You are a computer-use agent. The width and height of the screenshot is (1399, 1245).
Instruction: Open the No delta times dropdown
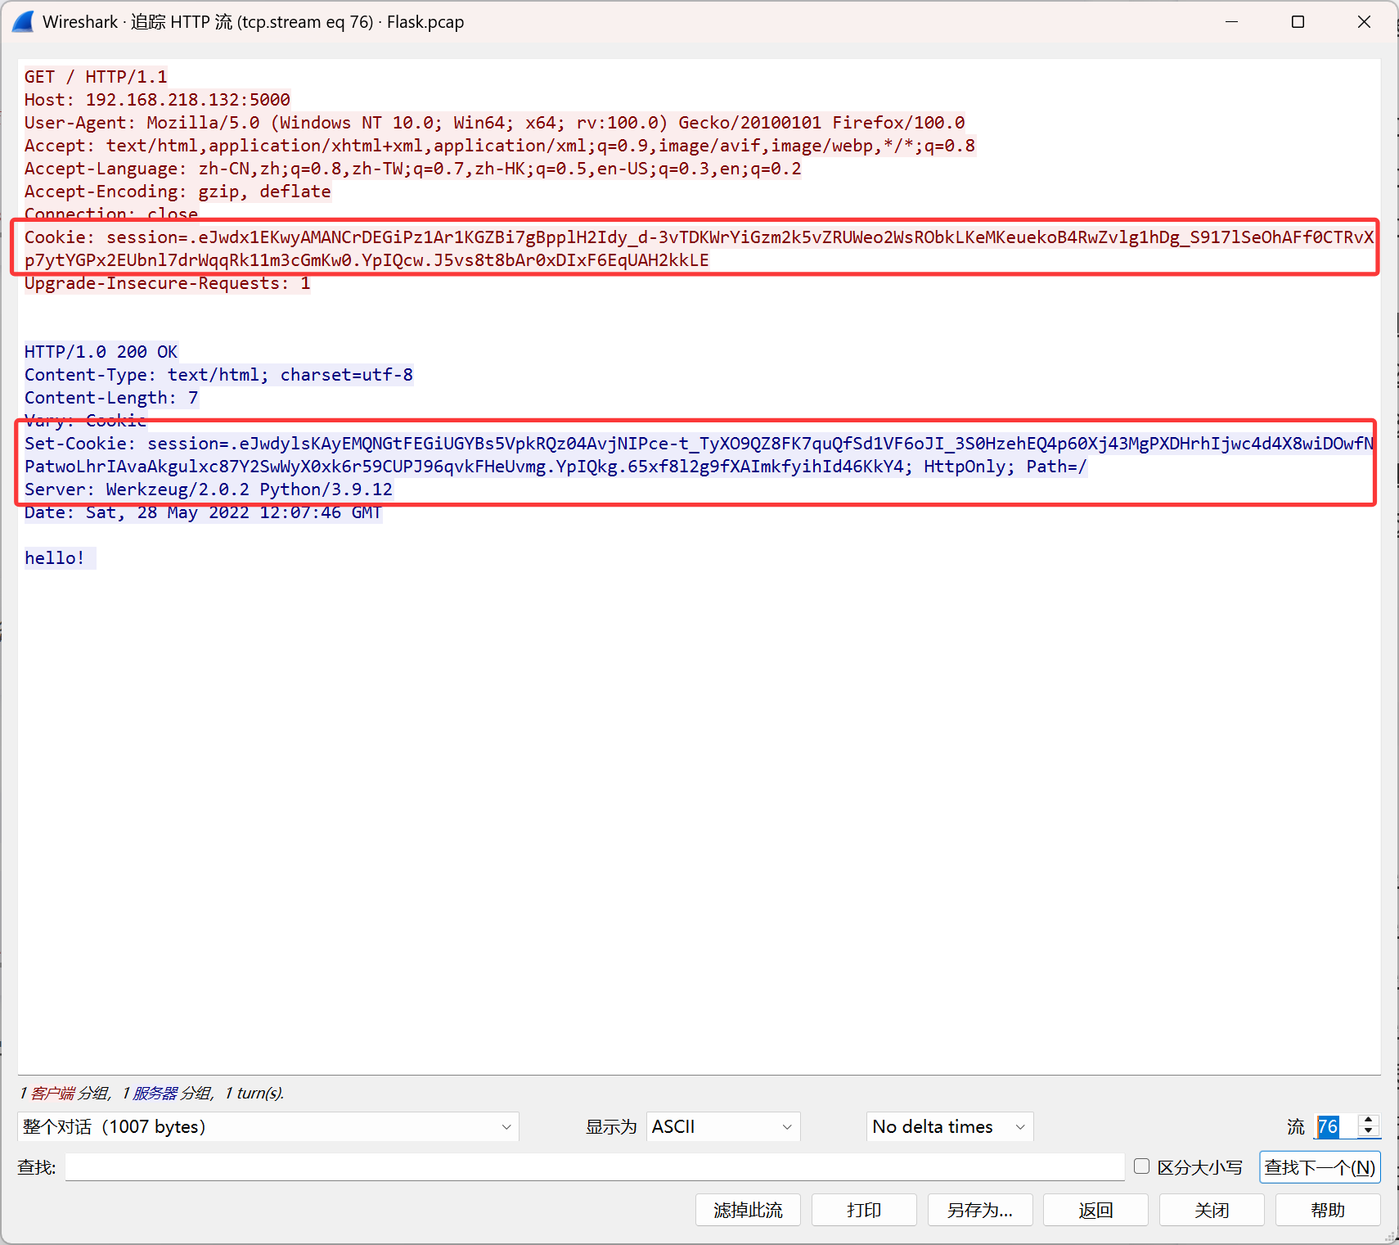point(950,1126)
